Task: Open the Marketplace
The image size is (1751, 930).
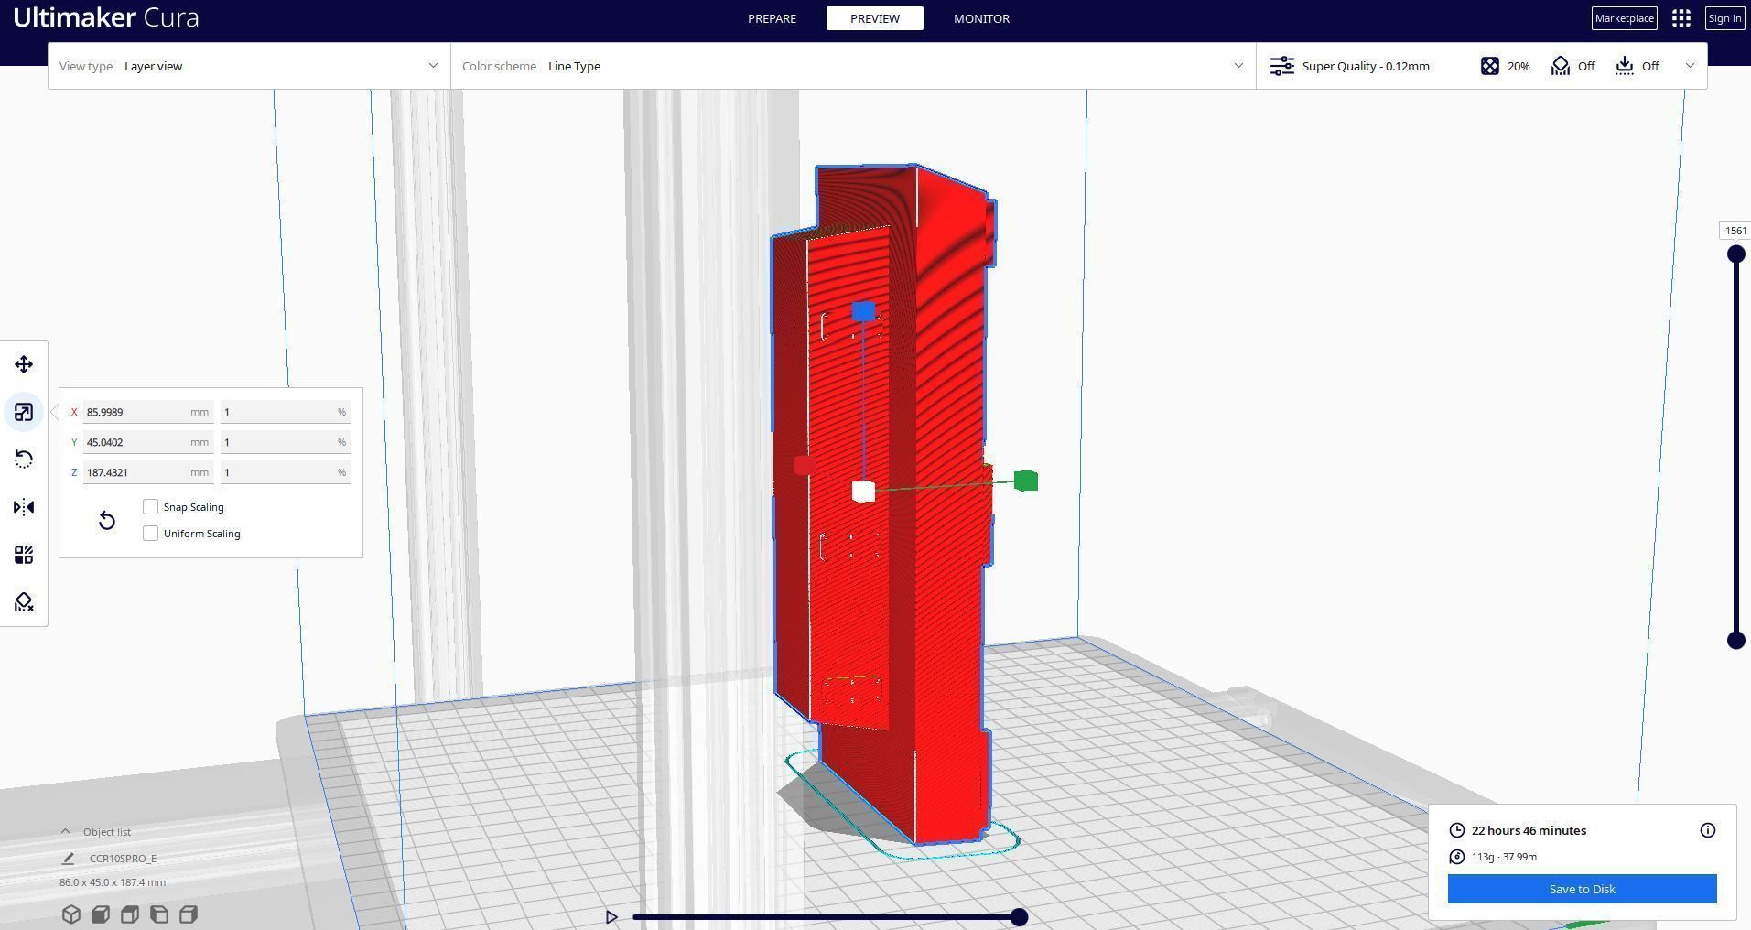Action: (x=1625, y=18)
